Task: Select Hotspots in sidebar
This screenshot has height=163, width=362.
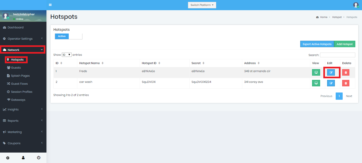Action: pos(16,60)
